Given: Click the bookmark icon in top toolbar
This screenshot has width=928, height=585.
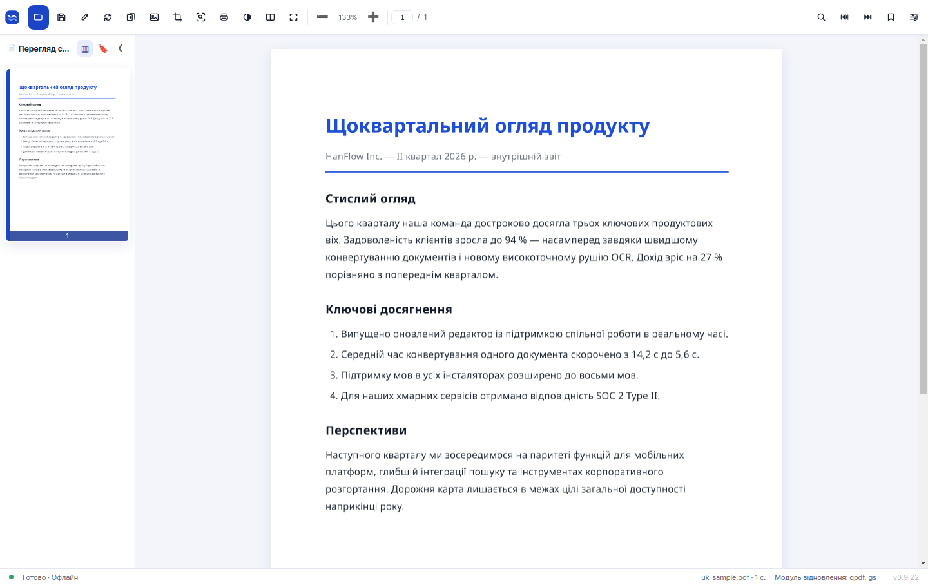Looking at the screenshot, I should [x=891, y=17].
